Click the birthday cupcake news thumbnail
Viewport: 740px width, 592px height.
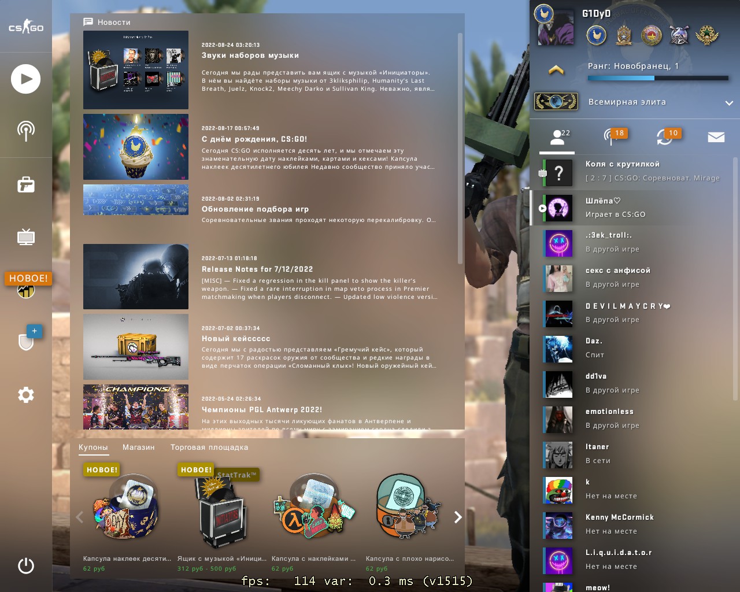pyautogui.click(x=136, y=147)
